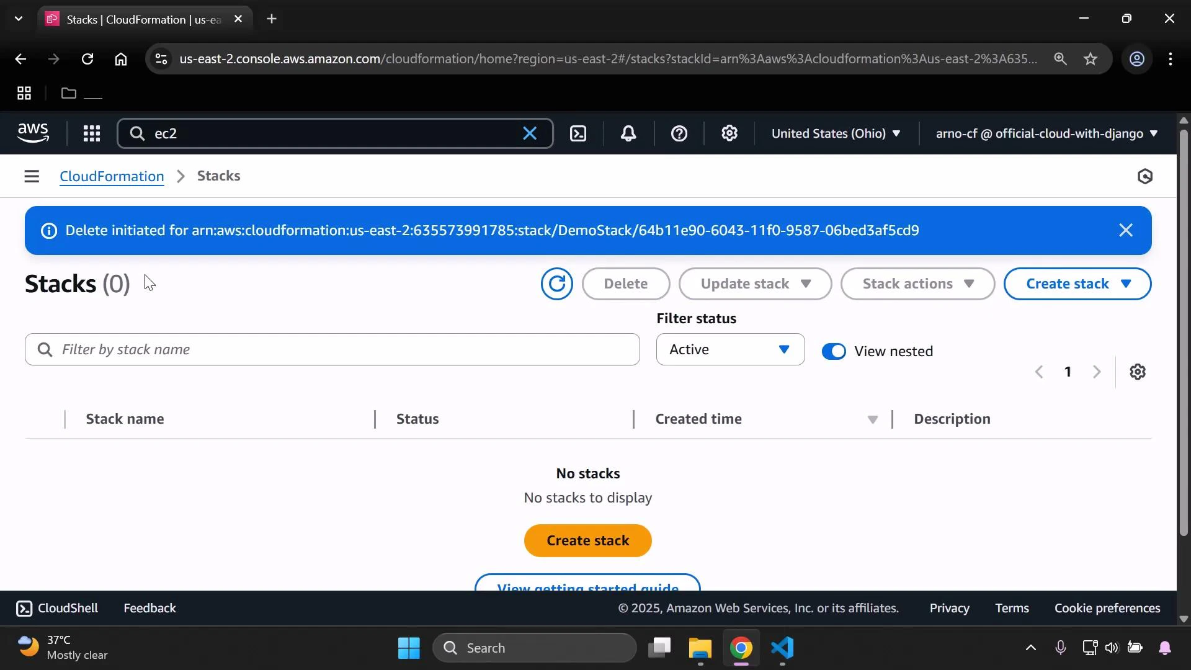Screen dimensions: 1191x670
Task: Open the AWS services grid menu
Action: (x=91, y=133)
